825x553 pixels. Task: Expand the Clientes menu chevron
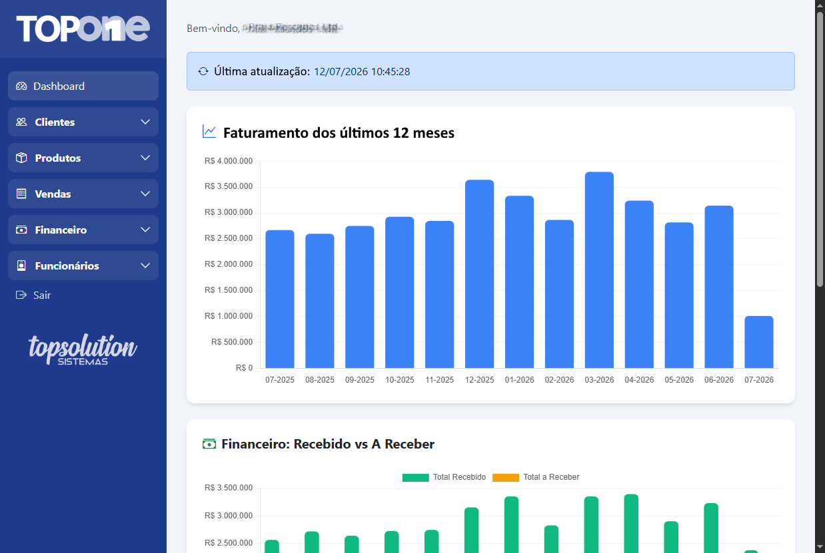point(146,122)
